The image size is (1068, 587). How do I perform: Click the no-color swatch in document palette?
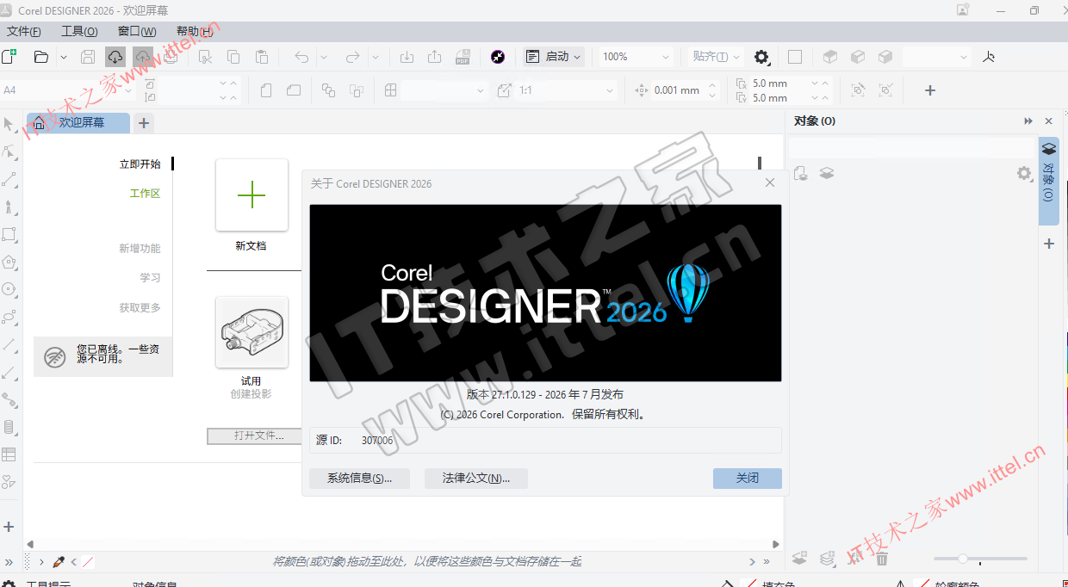coord(89,562)
